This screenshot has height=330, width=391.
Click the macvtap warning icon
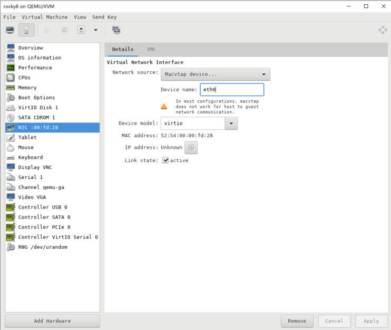pyautogui.click(x=164, y=107)
